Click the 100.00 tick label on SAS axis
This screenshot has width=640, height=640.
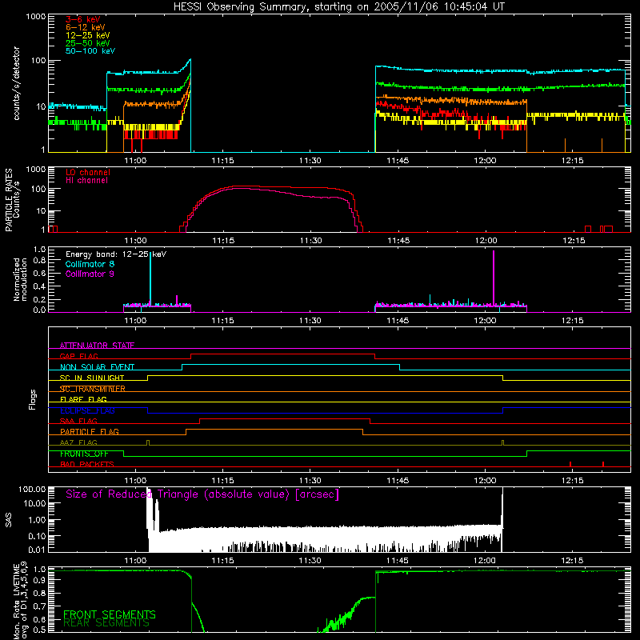click(32, 489)
